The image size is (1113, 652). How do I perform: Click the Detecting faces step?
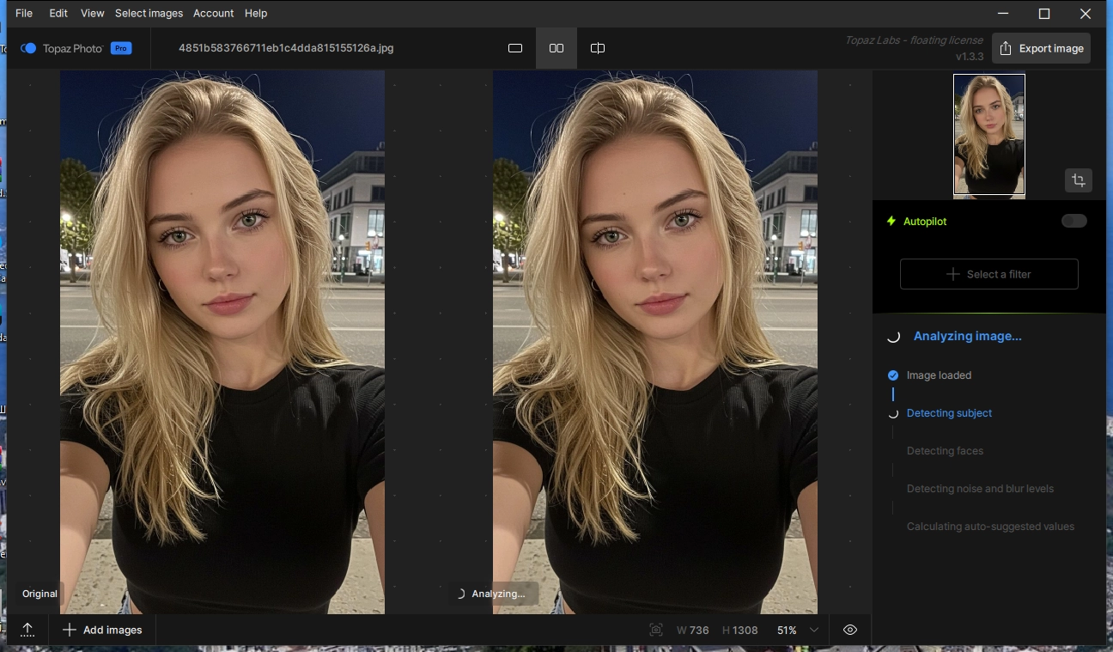(x=945, y=451)
